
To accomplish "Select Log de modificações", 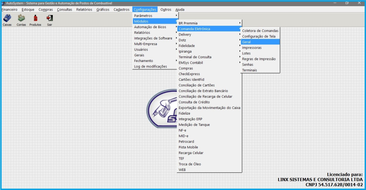I will pos(155,66).
